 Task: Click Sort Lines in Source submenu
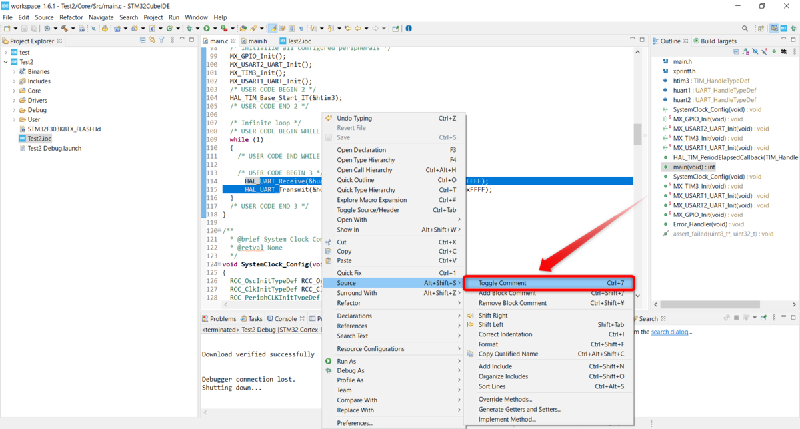(x=548, y=386)
